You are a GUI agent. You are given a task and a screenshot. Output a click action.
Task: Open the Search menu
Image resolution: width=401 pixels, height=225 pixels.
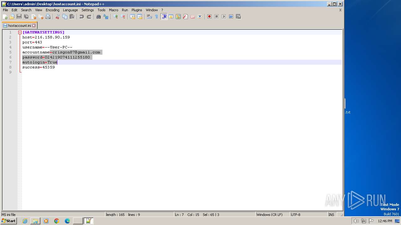[26, 10]
